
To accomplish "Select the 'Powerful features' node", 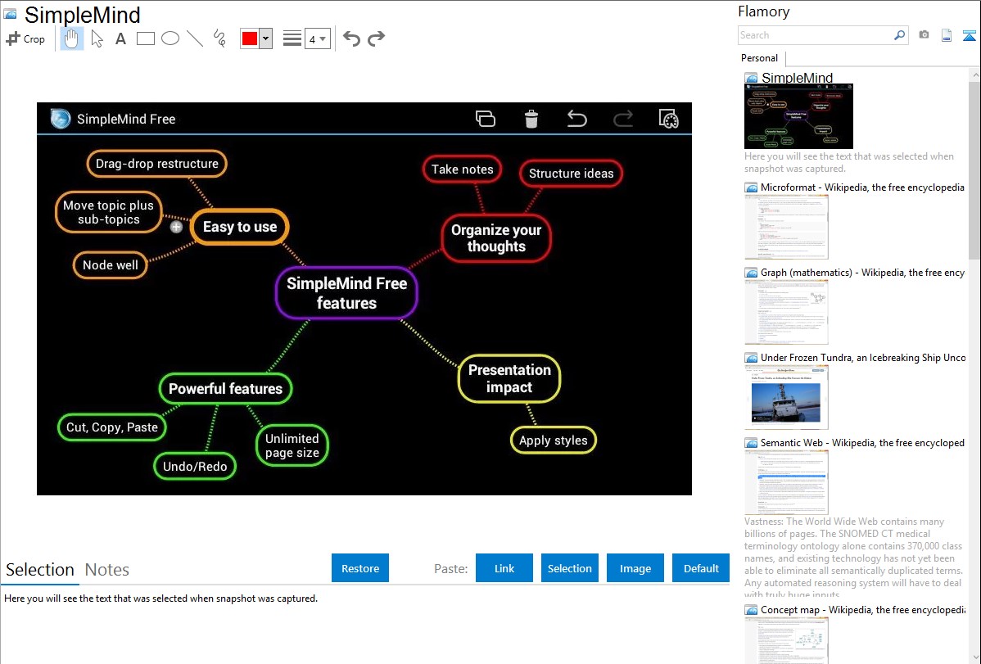I will click(225, 389).
